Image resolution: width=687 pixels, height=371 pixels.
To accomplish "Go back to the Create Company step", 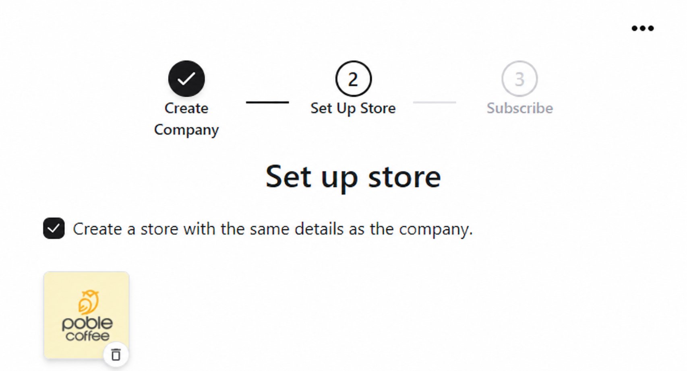I will [x=186, y=119].
